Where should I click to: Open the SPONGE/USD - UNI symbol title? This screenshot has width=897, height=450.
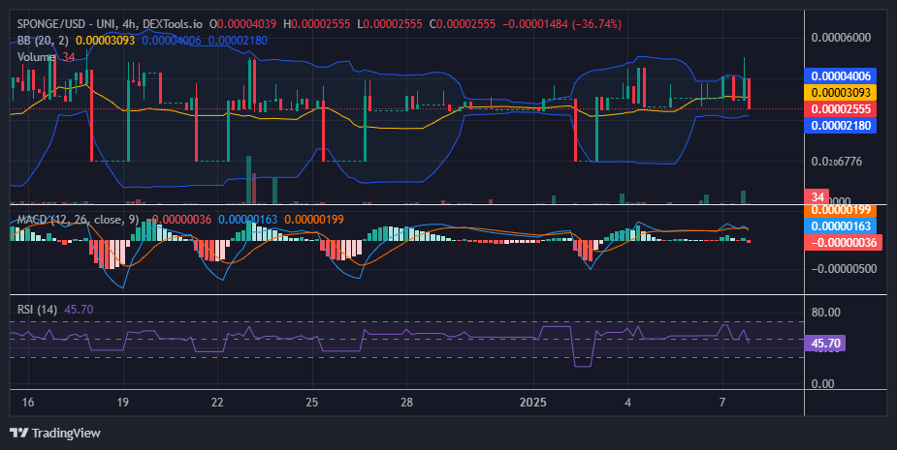click(x=69, y=24)
